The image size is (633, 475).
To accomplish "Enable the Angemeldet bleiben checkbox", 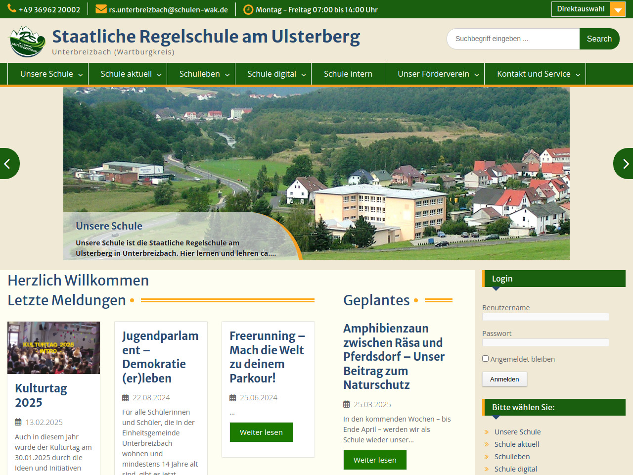I will click(486, 359).
